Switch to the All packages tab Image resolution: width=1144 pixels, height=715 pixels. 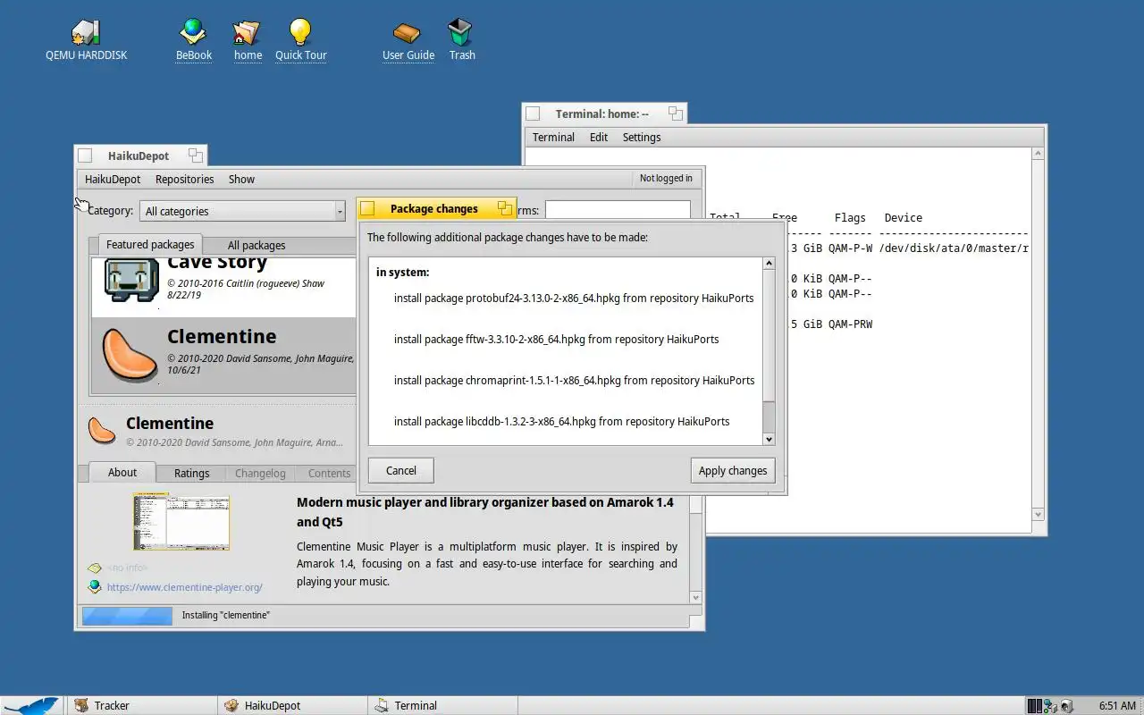(257, 245)
